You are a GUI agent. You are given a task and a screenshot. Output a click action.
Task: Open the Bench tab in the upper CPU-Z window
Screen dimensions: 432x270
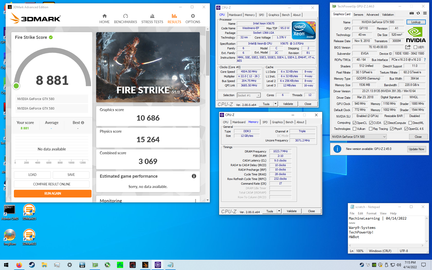click(286, 15)
